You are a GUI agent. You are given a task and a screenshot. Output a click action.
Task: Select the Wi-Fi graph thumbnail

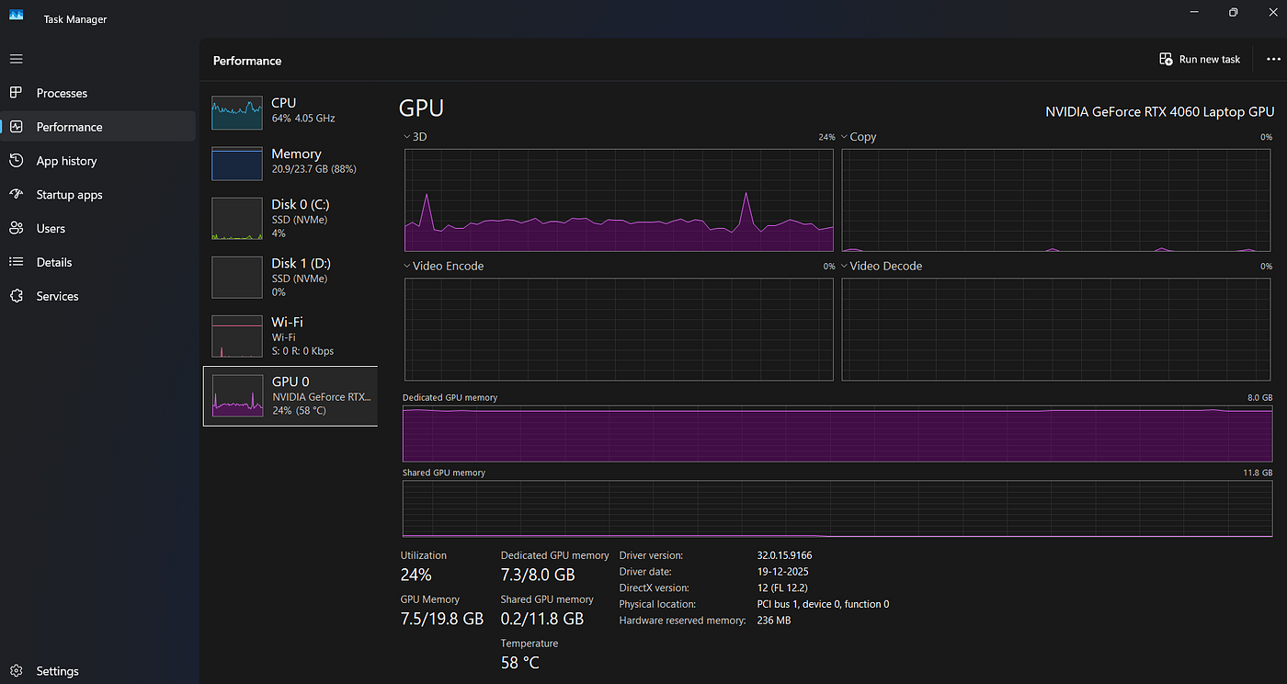(237, 336)
